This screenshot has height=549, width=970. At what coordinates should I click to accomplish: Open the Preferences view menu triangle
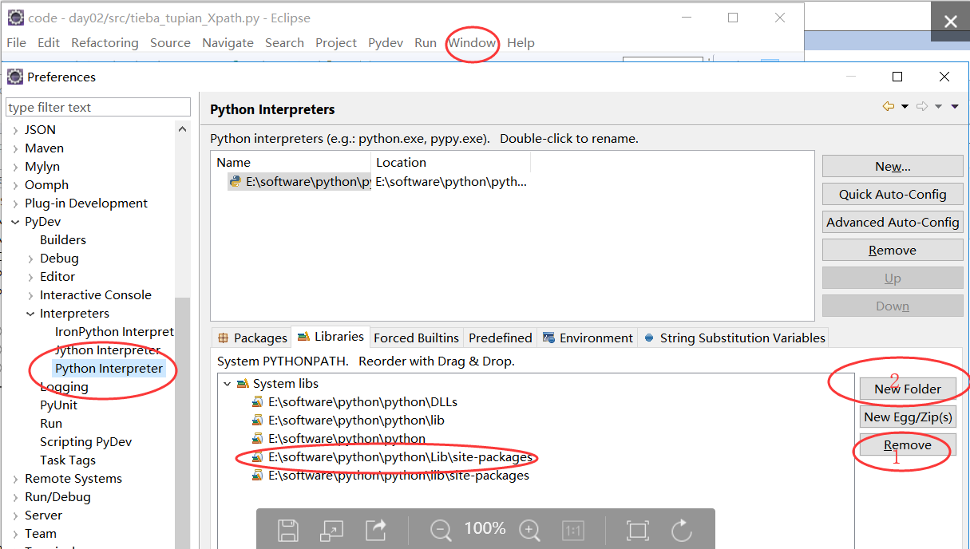[x=955, y=107]
